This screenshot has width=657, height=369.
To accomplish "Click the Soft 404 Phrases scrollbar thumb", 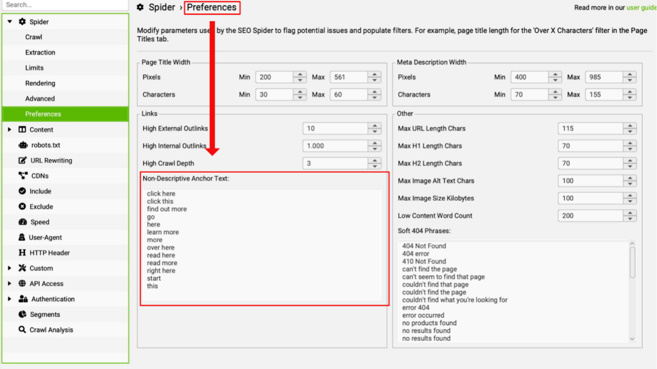I will (x=632, y=263).
